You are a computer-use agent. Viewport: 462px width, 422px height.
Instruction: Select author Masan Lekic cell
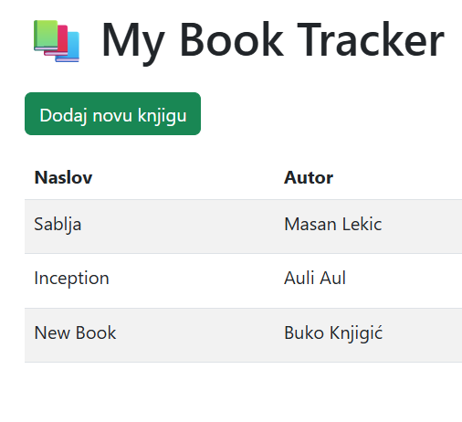pos(333,224)
